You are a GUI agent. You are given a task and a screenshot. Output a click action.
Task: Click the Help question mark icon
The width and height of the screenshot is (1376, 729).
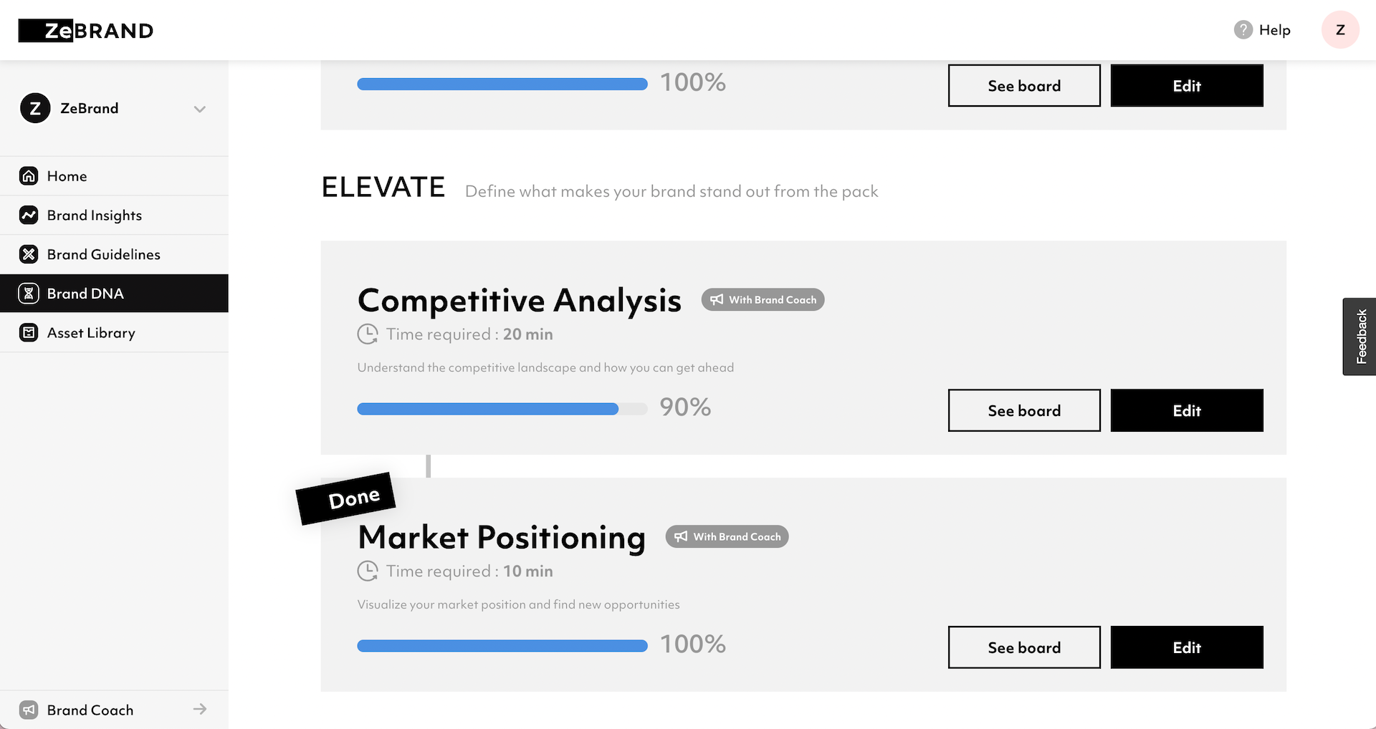coord(1243,30)
